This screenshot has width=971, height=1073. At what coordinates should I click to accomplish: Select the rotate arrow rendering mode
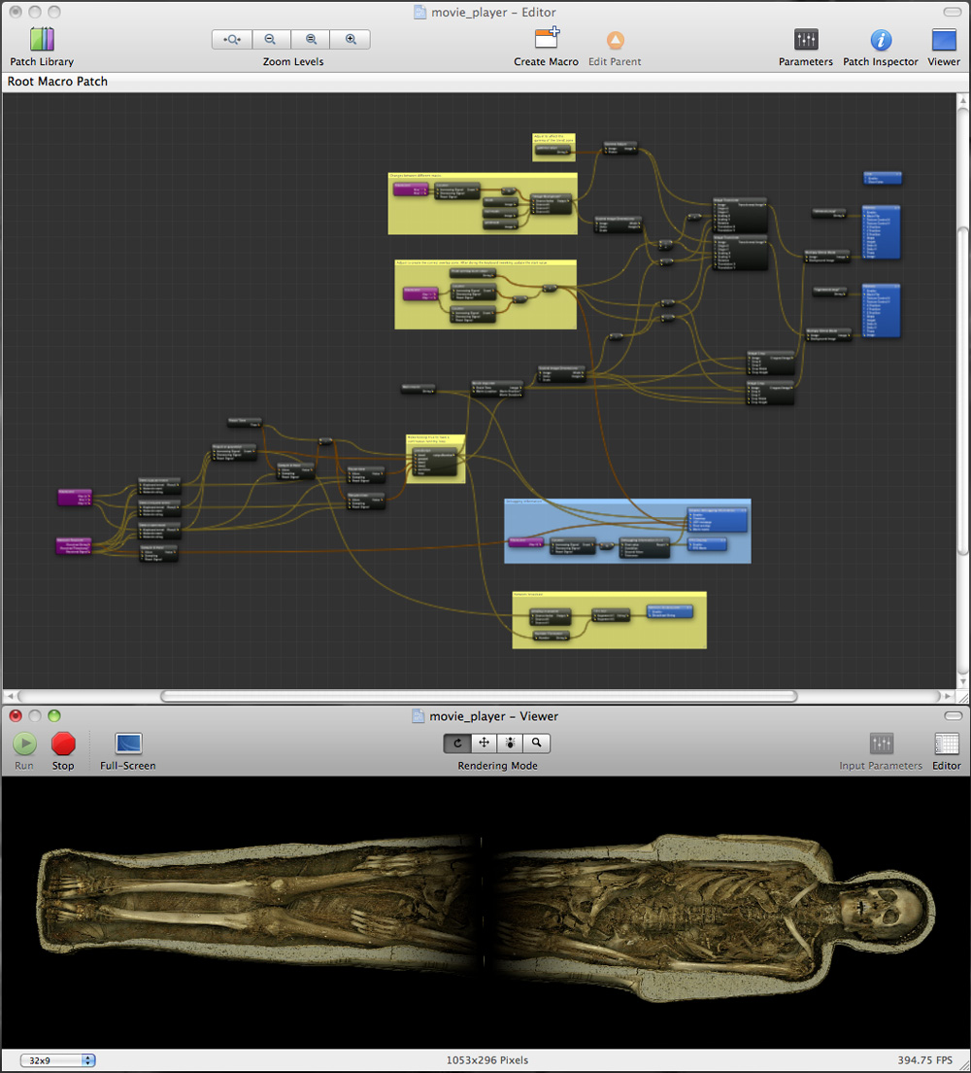[457, 743]
